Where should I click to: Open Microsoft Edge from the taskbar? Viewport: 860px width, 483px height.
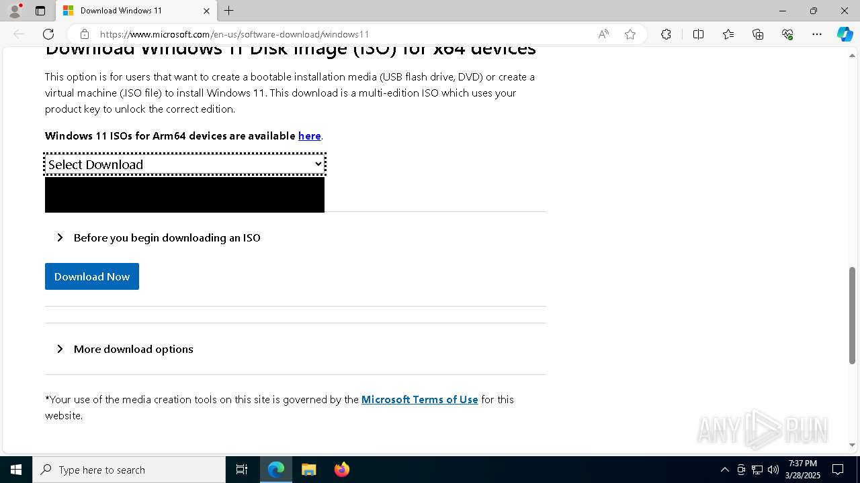pos(276,470)
